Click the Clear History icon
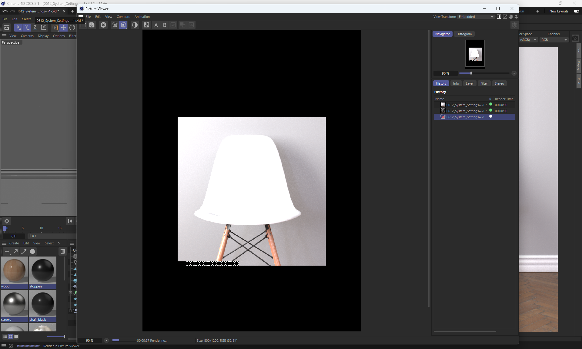582x349 pixels. pos(115,25)
